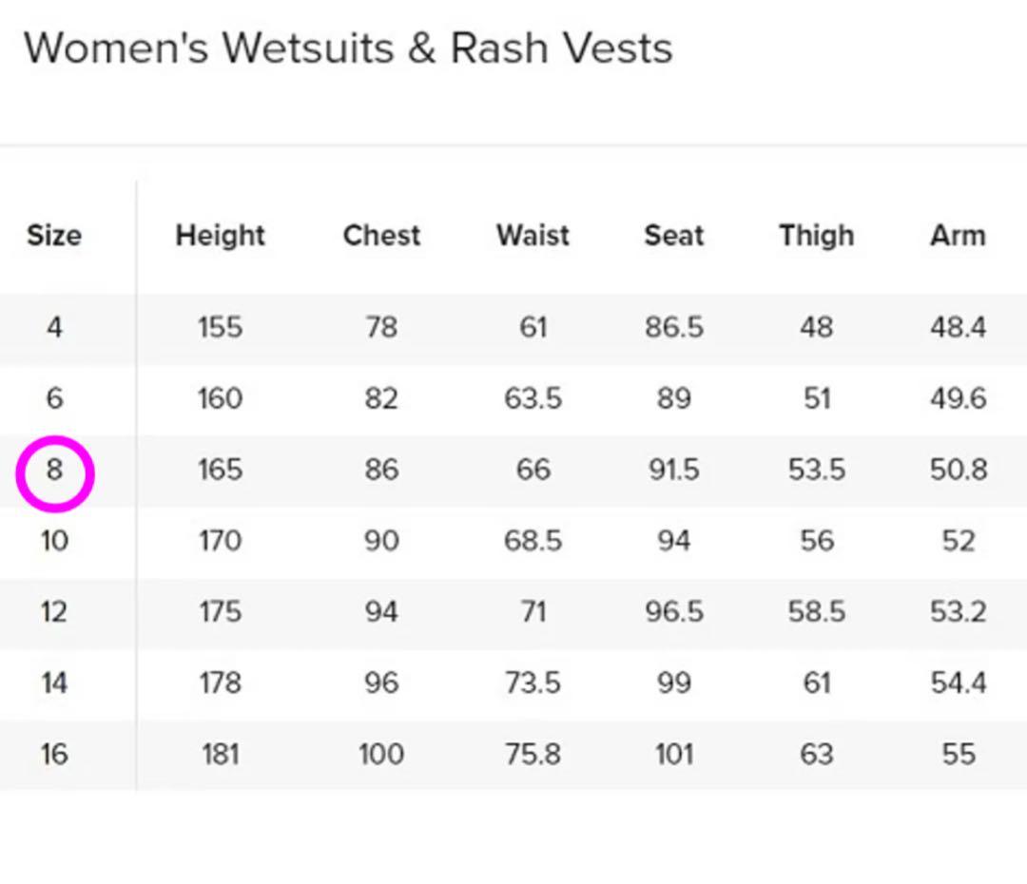Click the Thigh column header

point(816,236)
